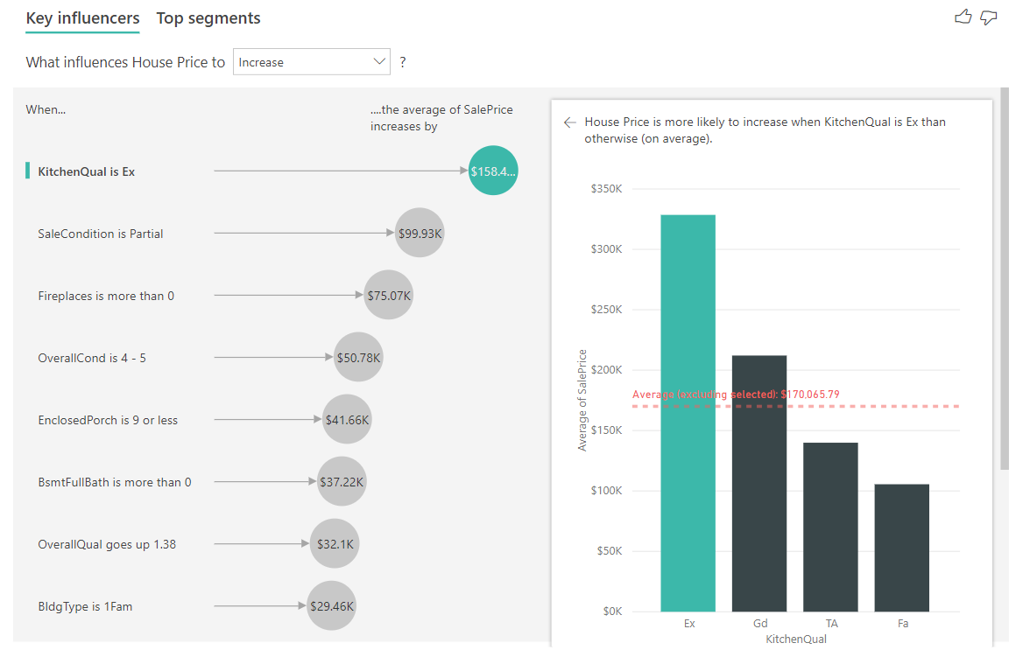Click the BsmtFullBath is more than 0 influencer
The height and width of the screenshot is (671, 1030).
pyautogui.click(x=114, y=482)
